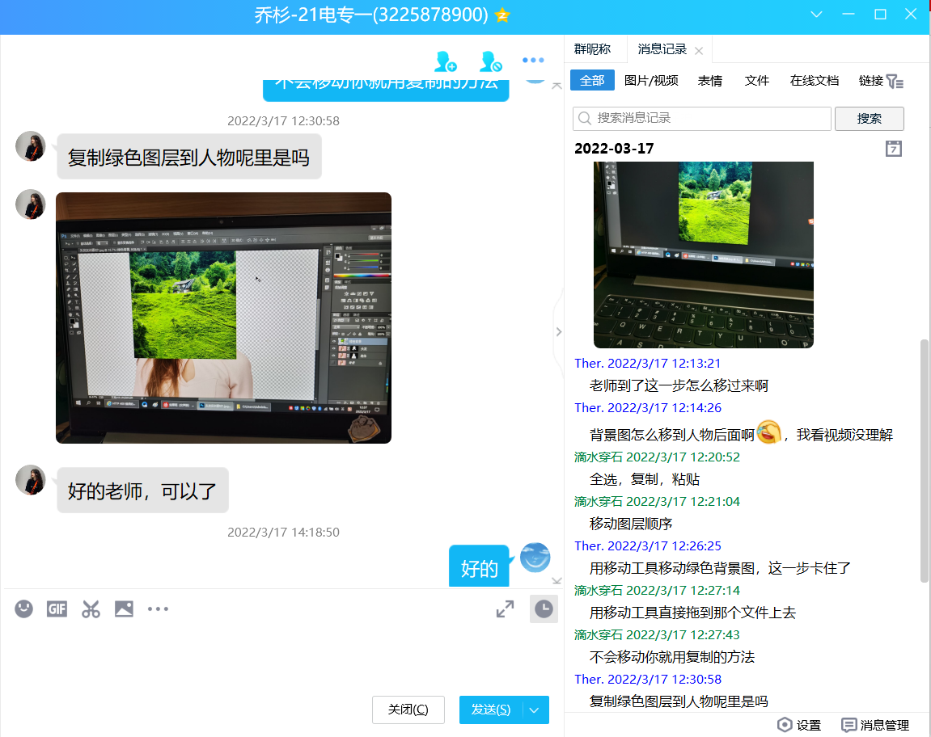Viewport: 931px width, 737px height.
Task: Click the crying-laugh emoji in history
Action: tap(769, 432)
